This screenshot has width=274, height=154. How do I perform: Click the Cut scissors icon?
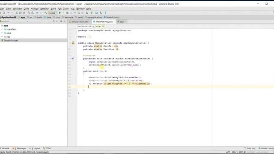[x=17, y=13]
